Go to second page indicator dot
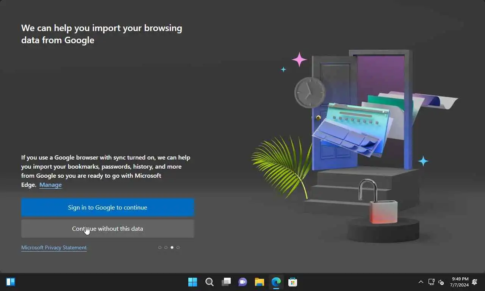Image resolution: width=485 pixels, height=291 pixels. (x=166, y=247)
